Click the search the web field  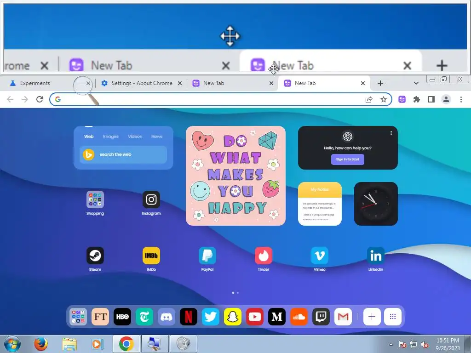tap(123, 154)
